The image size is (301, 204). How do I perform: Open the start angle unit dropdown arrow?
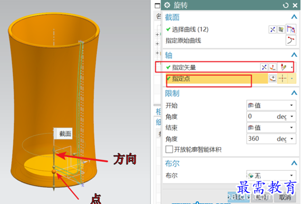[x=292, y=116]
